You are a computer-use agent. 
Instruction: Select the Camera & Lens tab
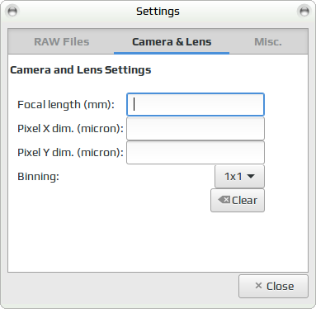(172, 42)
